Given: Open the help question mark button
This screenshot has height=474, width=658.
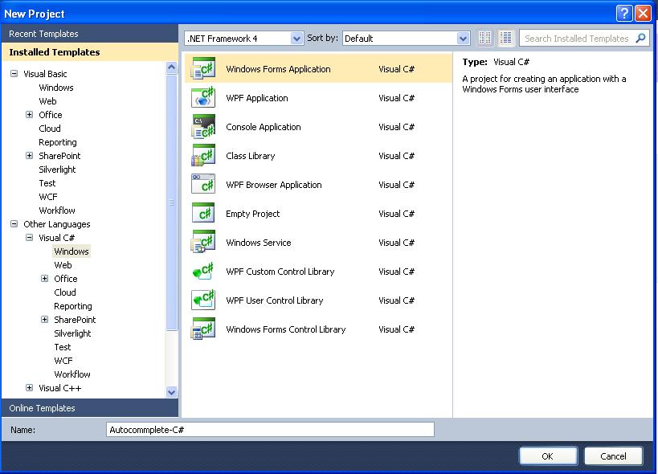Looking at the screenshot, I should (x=624, y=14).
